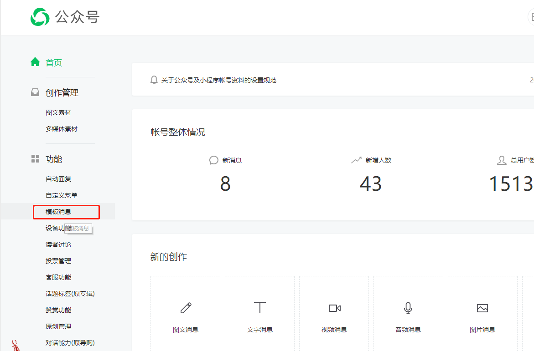This screenshot has width=534, height=351.
Task: Click the green WeChat 公众号 logo
Action: [40, 17]
